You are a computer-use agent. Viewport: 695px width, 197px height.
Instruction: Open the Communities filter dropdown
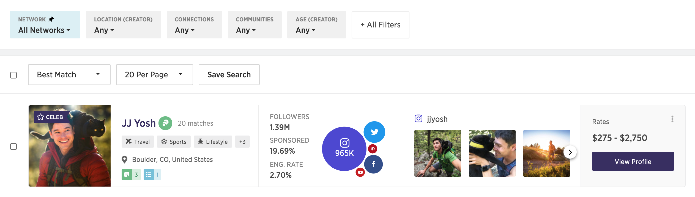coord(255,25)
